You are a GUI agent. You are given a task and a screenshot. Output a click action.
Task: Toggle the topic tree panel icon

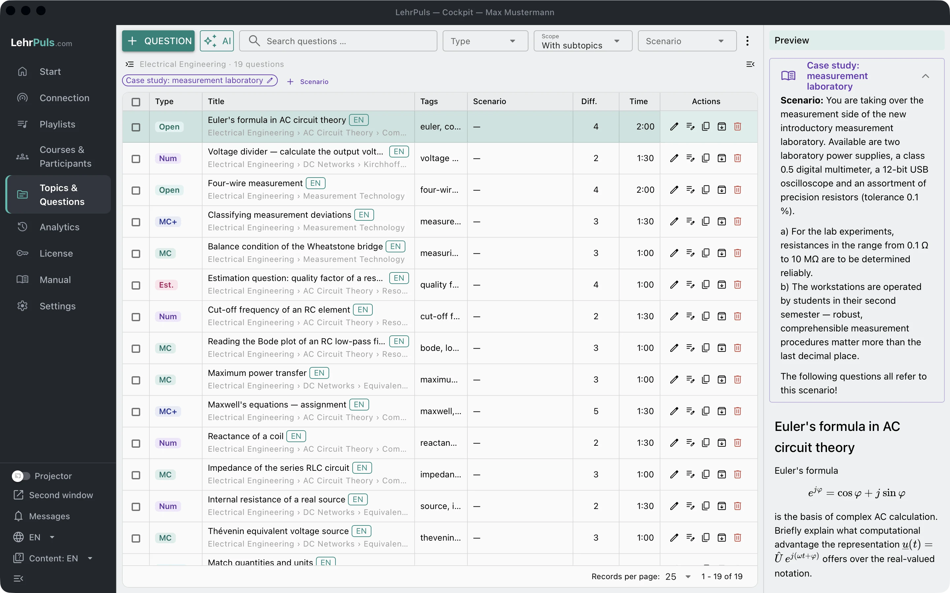pyautogui.click(x=130, y=64)
